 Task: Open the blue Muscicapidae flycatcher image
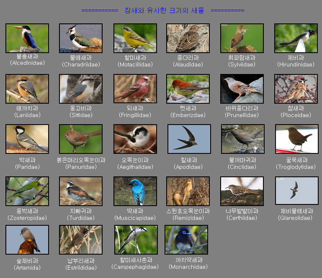[135, 191]
